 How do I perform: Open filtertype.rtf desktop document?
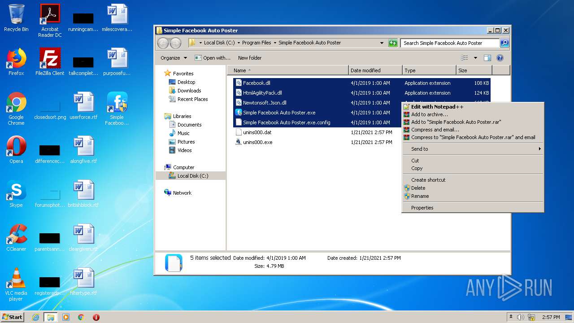click(x=83, y=282)
